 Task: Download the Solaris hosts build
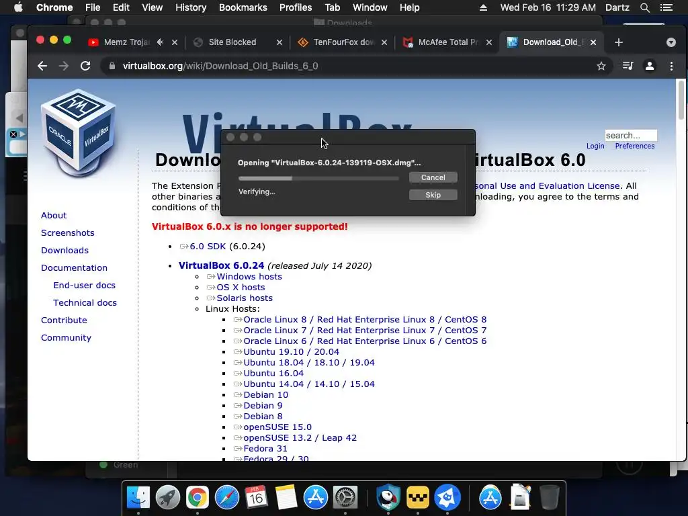[x=245, y=298]
